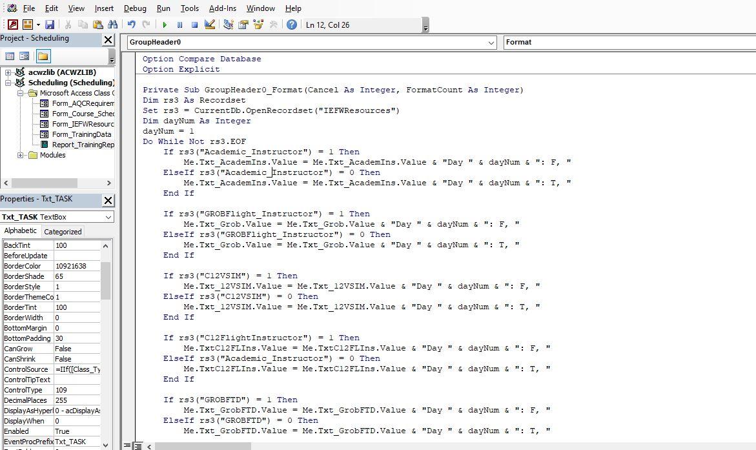
Task: Toggle Design Mode on the toolbar
Action: point(210,24)
